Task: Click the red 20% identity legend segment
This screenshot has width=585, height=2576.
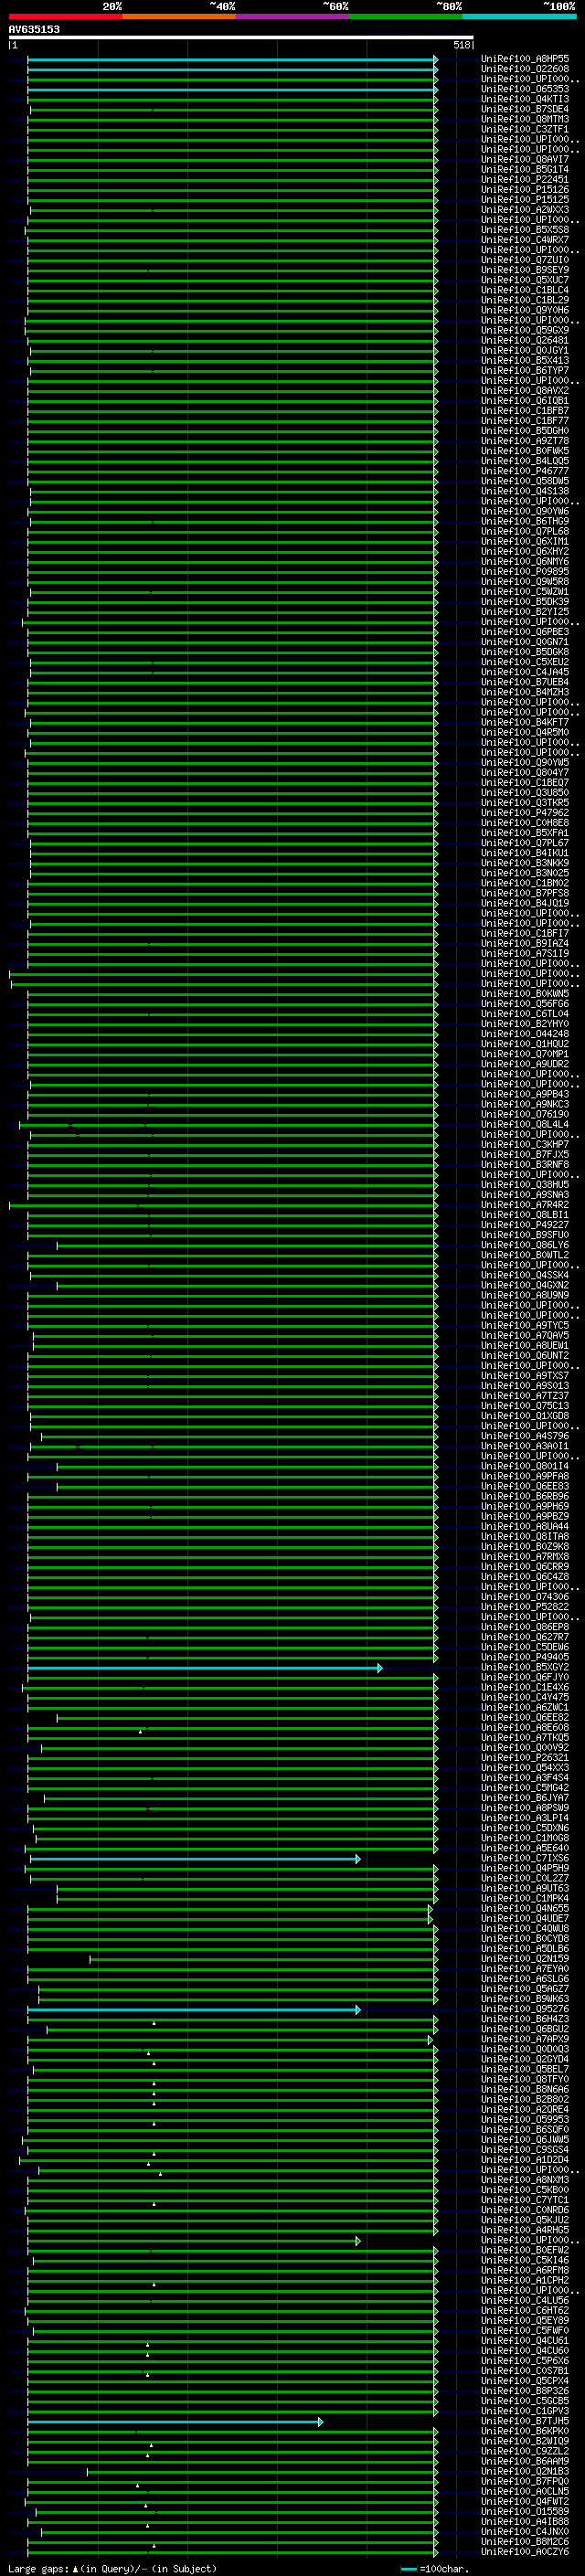Action: 65,16
